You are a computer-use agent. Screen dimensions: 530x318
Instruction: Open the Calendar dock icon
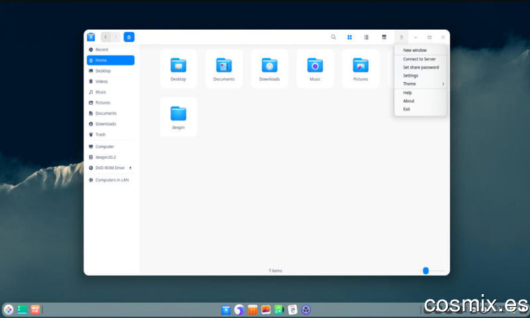click(292, 309)
